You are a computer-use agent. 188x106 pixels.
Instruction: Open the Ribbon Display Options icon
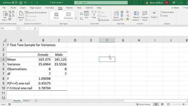click(x=174, y=3)
